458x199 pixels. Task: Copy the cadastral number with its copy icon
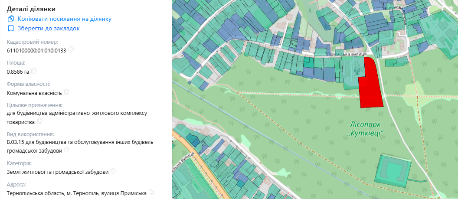pyautogui.click(x=71, y=50)
